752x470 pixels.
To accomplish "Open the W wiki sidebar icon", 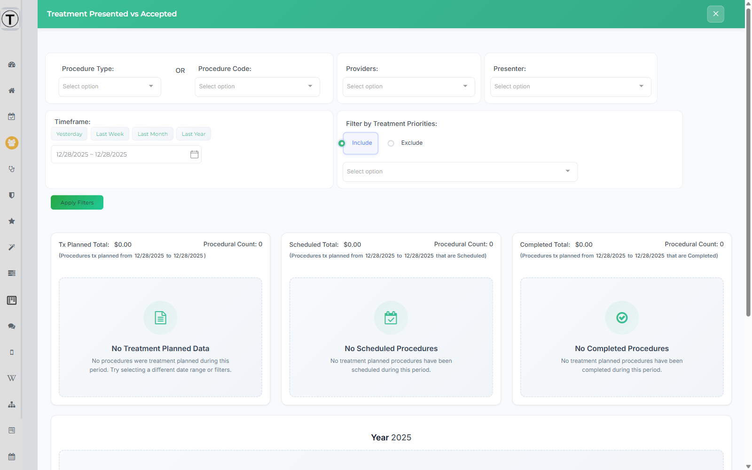I will pyautogui.click(x=12, y=378).
